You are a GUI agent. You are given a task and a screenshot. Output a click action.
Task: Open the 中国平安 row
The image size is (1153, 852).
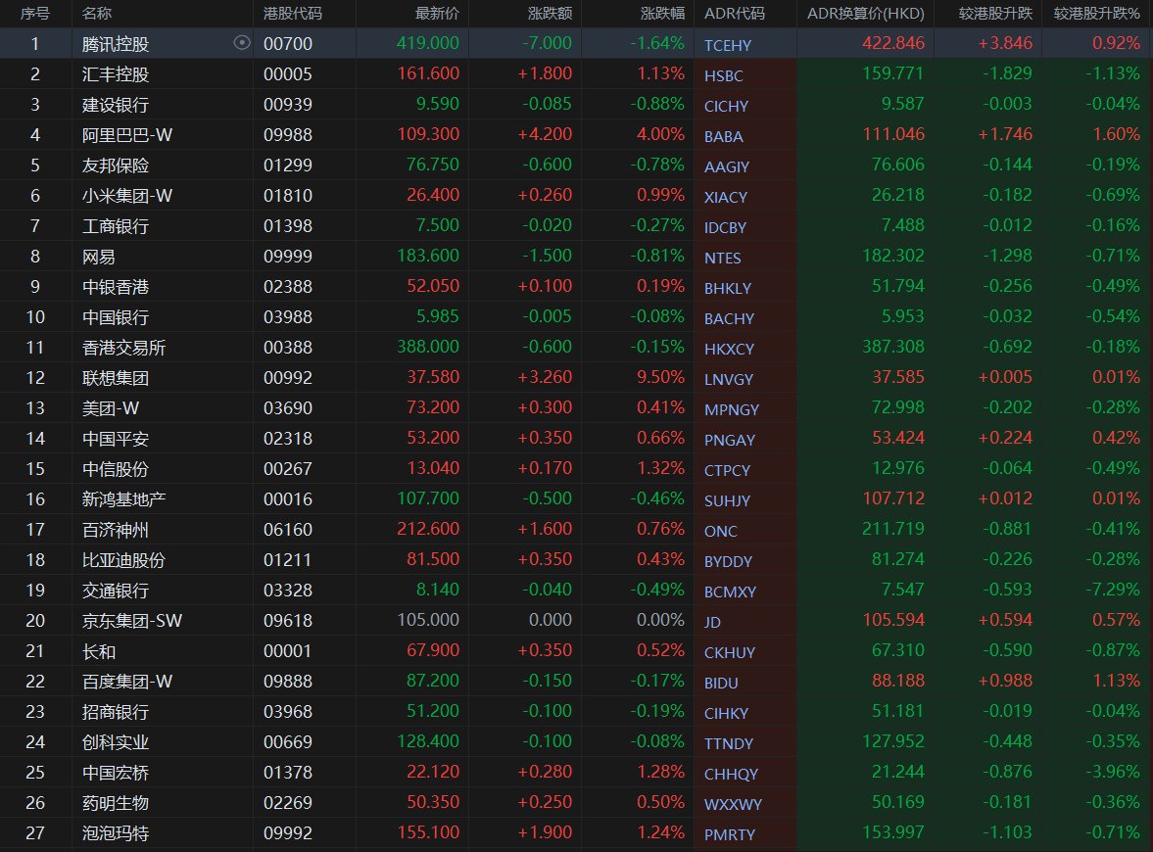pos(576,438)
